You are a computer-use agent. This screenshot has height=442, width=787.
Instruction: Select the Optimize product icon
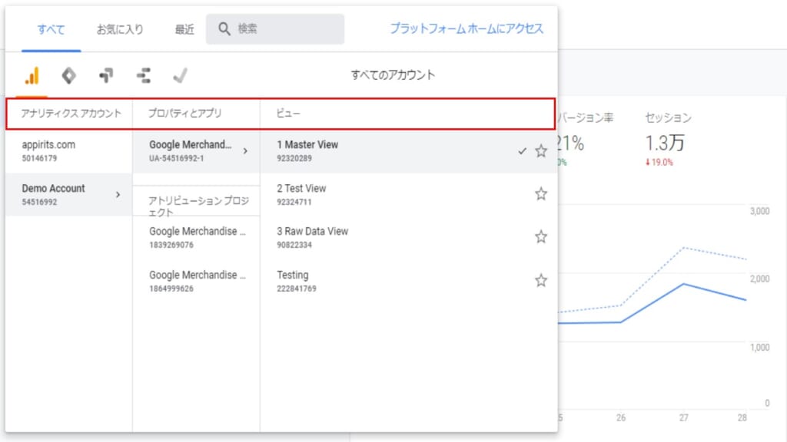[106, 76]
